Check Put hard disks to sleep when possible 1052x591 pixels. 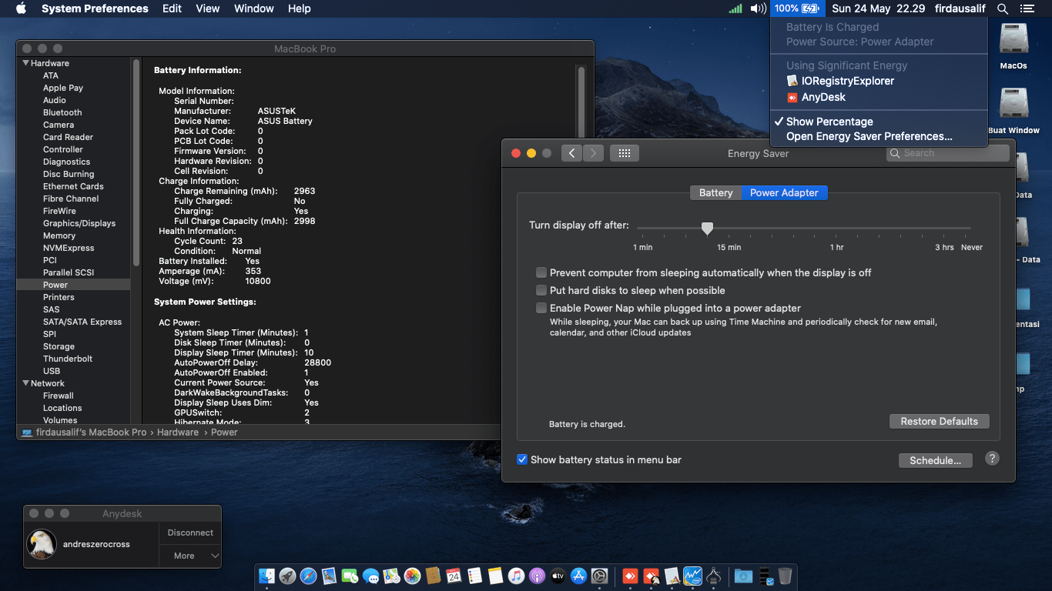541,290
